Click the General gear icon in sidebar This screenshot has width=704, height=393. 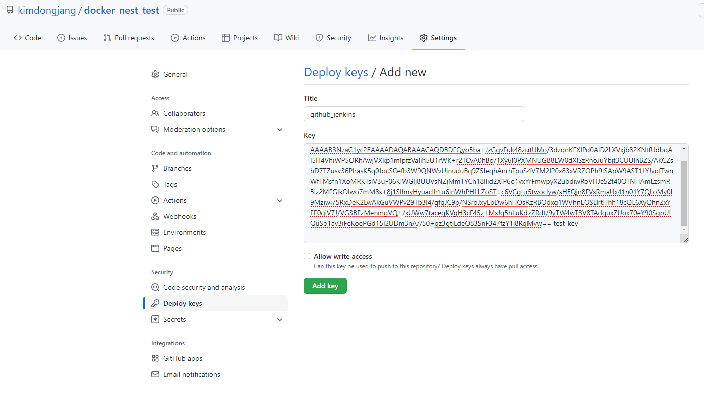tap(155, 74)
